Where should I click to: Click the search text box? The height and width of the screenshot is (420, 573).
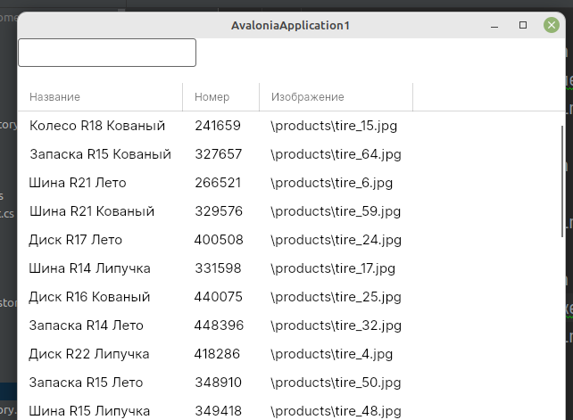coord(107,53)
